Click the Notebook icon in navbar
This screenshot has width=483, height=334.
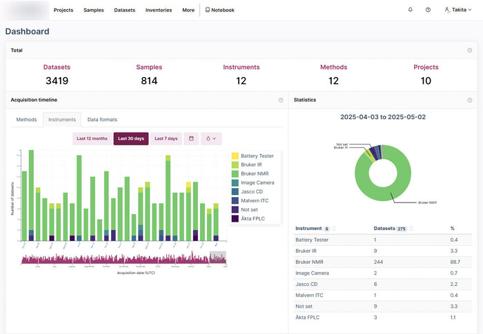pyautogui.click(x=208, y=10)
